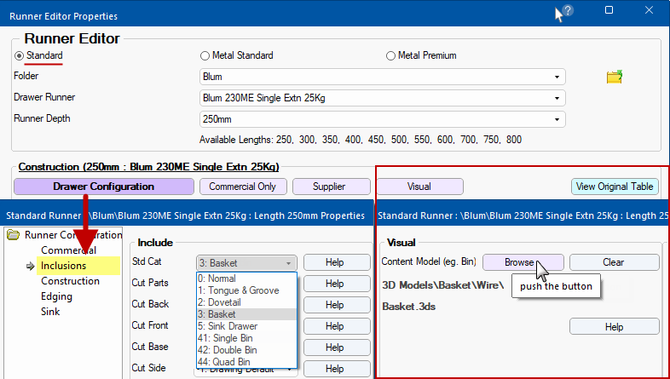Choose 42: Double Bin option
The width and height of the screenshot is (670, 379).
[246, 350]
